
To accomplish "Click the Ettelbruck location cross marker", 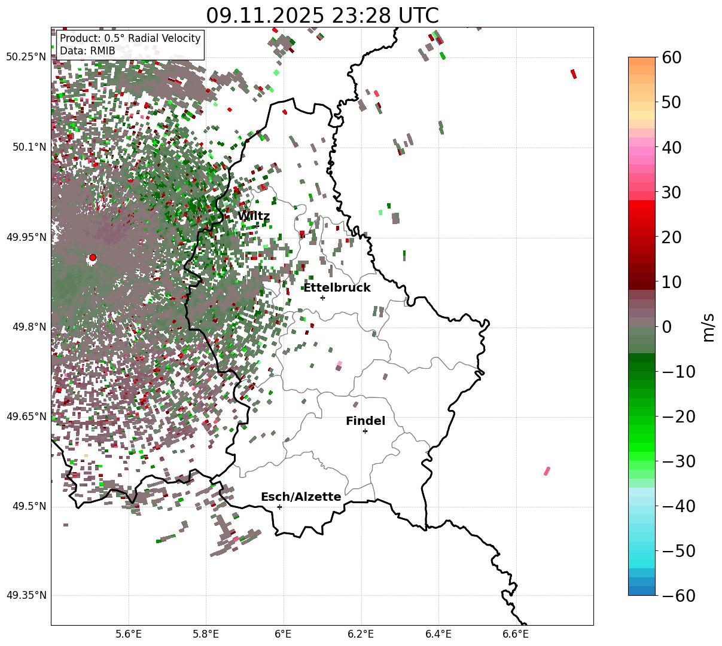I will [x=322, y=298].
